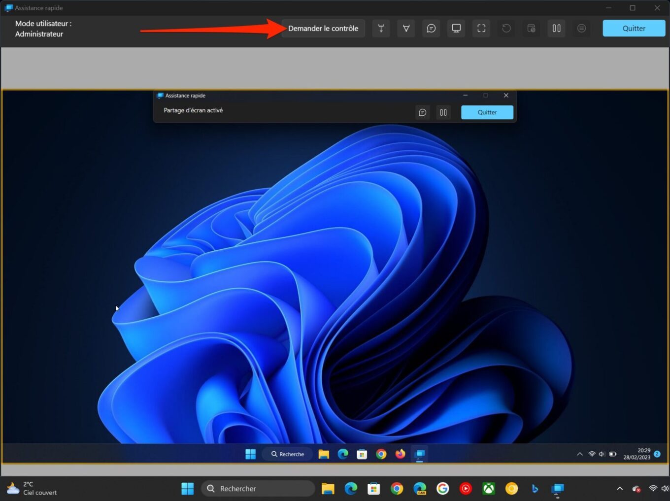Click the remote Wi-Fi tray icon
The image size is (670, 501).
point(592,454)
